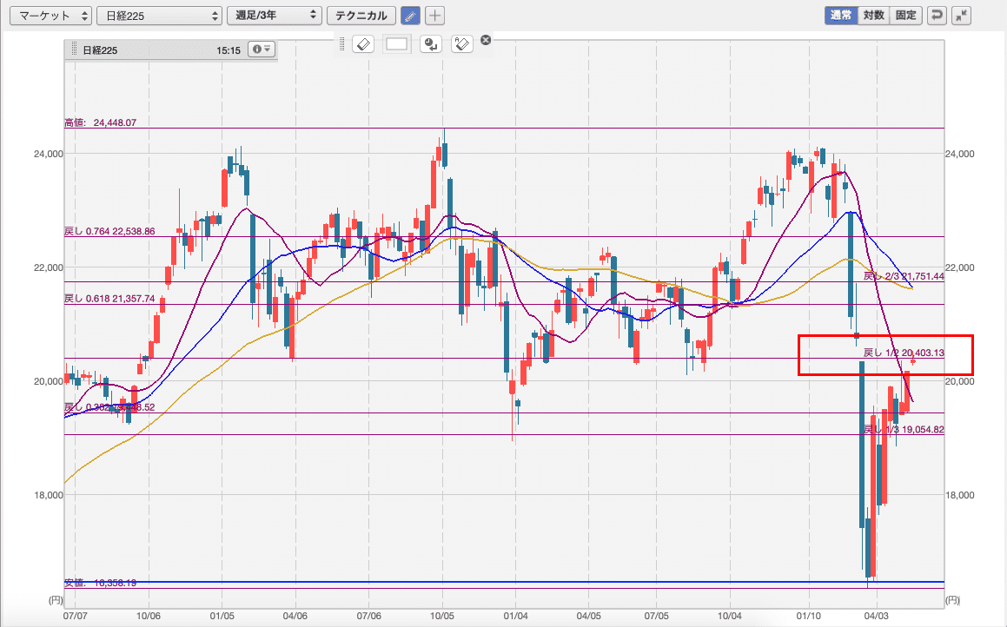
Task: Switch to the 固定 fixed scale
Action: tap(905, 16)
